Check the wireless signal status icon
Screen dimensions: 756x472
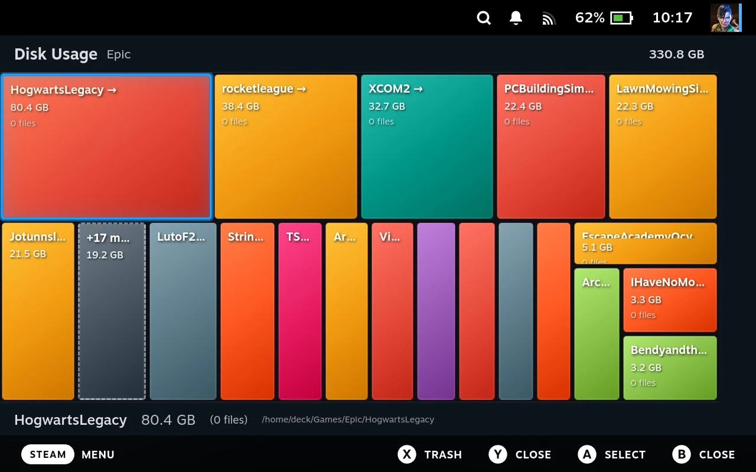[549, 19]
